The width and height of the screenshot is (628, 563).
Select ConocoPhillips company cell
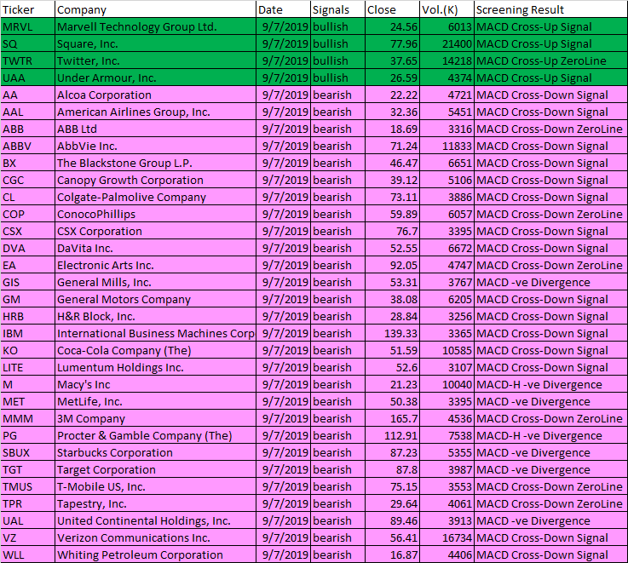[155, 214]
